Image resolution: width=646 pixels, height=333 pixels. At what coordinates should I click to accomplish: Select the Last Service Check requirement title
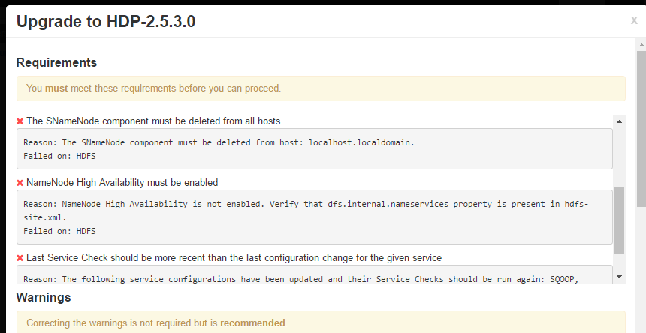[x=234, y=257]
